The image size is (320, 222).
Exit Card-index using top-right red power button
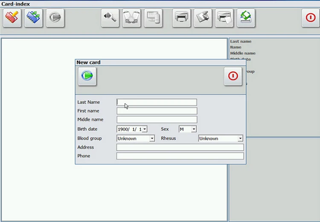(311, 18)
